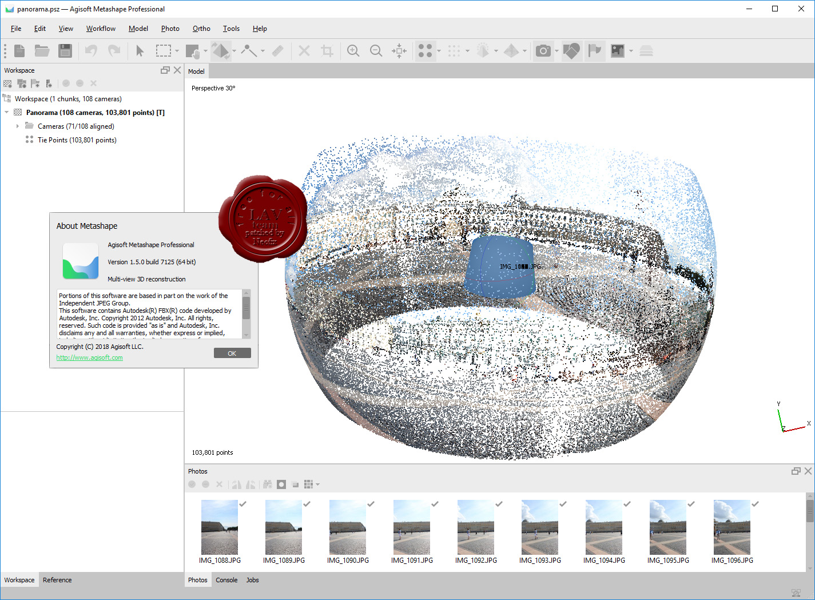Toggle Show Shapes icon in toolbar
The height and width of the screenshot is (600, 815).
[571, 51]
